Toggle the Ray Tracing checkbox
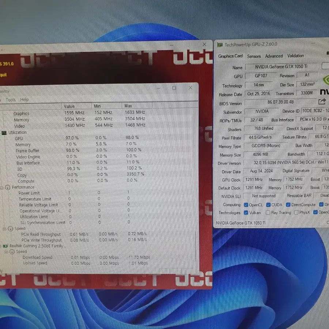The height and width of the screenshot is (329, 329). pyautogui.click(x=268, y=213)
